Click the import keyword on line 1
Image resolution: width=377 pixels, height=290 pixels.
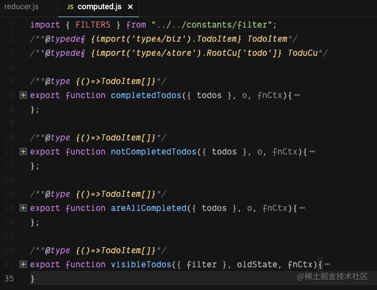[45, 25]
